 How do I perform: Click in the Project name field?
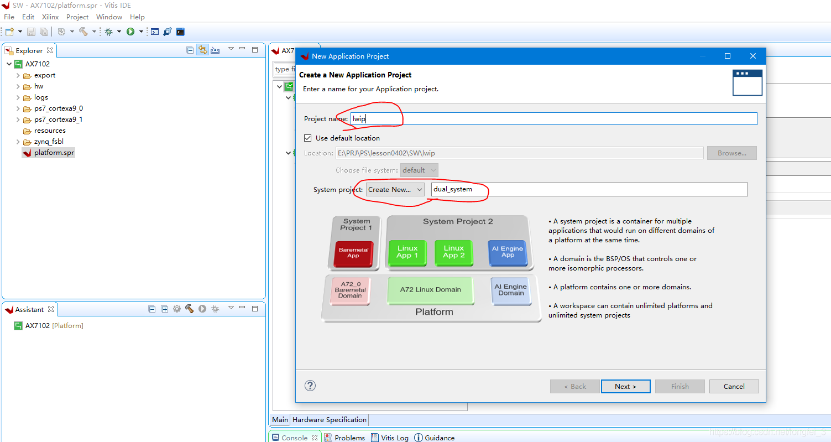click(554, 118)
